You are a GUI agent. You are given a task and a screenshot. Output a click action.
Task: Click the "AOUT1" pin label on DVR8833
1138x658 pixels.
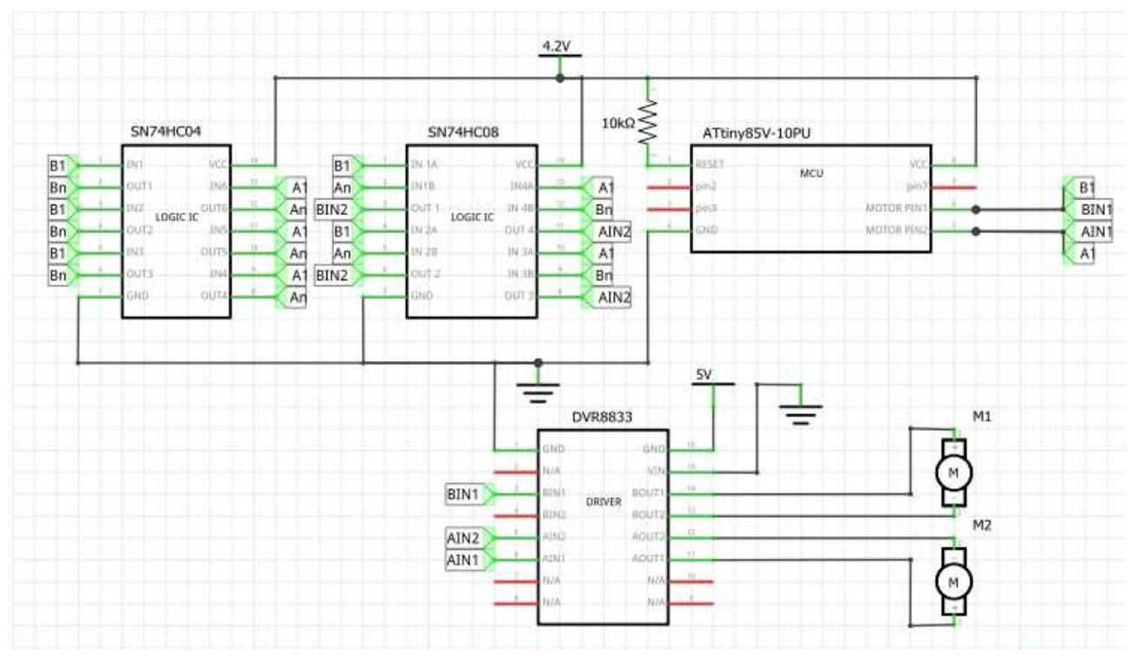coord(649,560)
